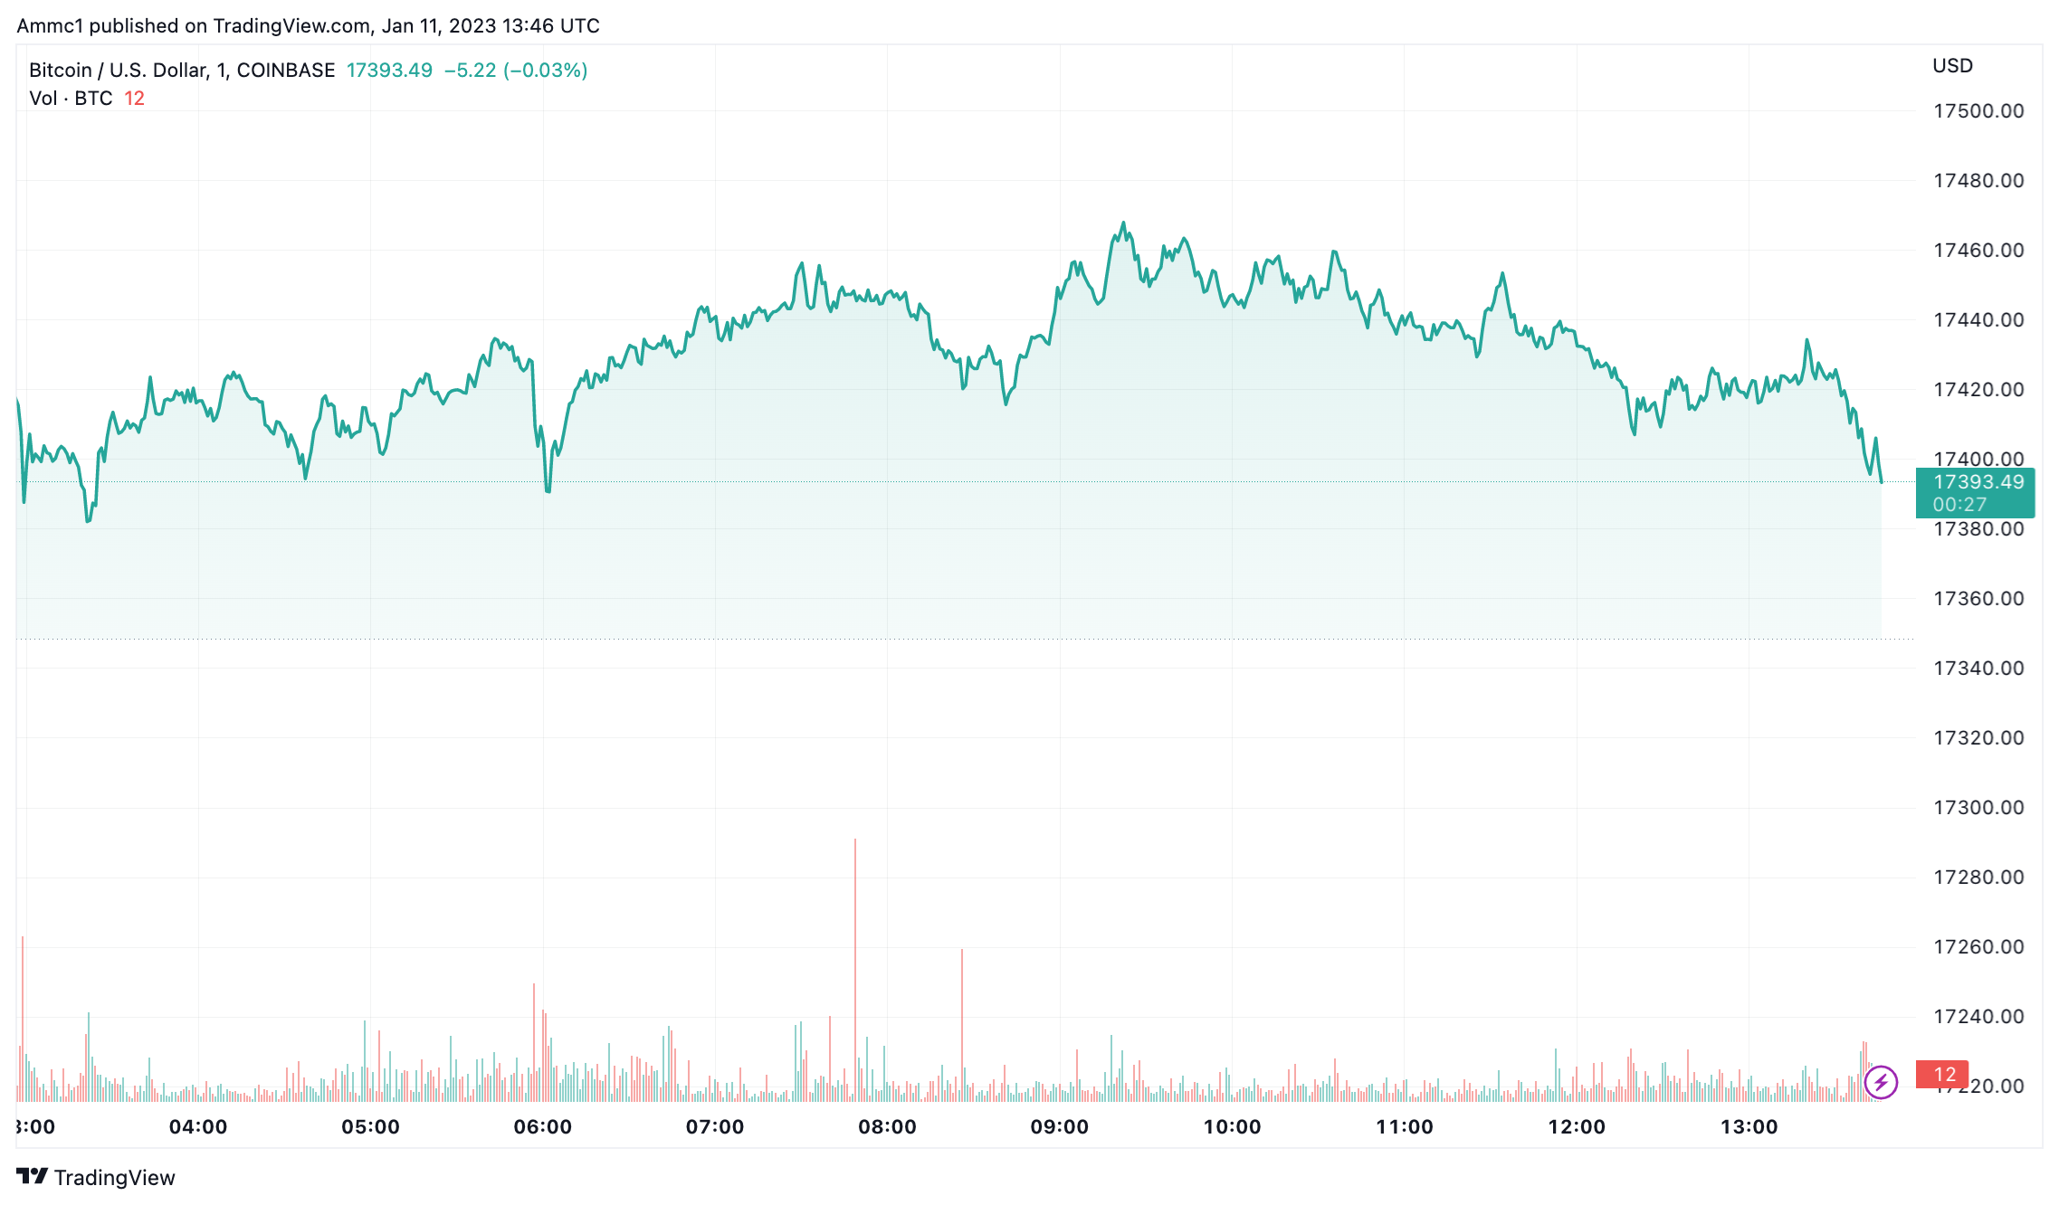Click the USD currency label on the price axis
The height and width of the screenshot is (1205, 2059).
click(1952, 66)
